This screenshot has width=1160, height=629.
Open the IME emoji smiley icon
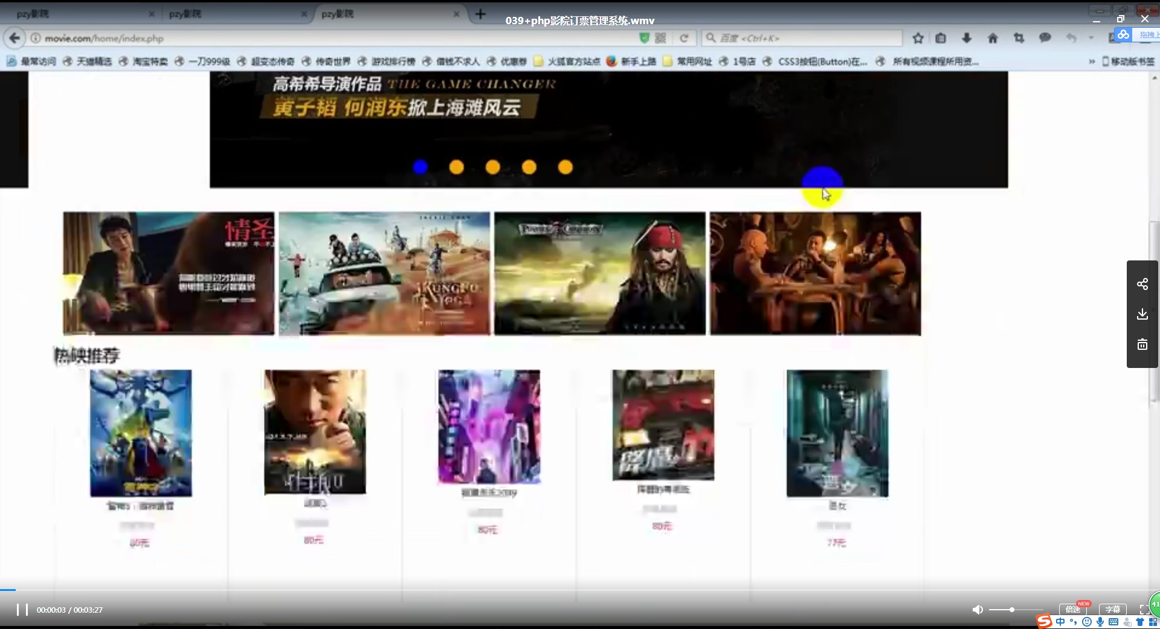pos(1086,622)
